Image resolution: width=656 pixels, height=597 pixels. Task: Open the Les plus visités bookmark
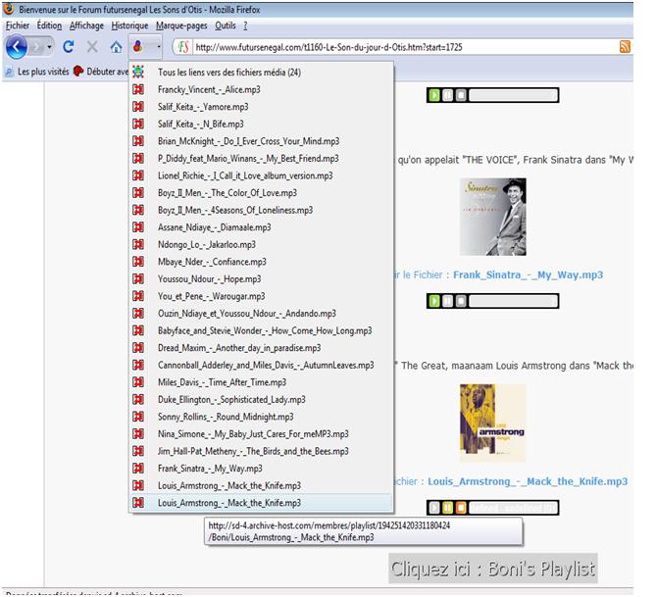click(37, 72)
